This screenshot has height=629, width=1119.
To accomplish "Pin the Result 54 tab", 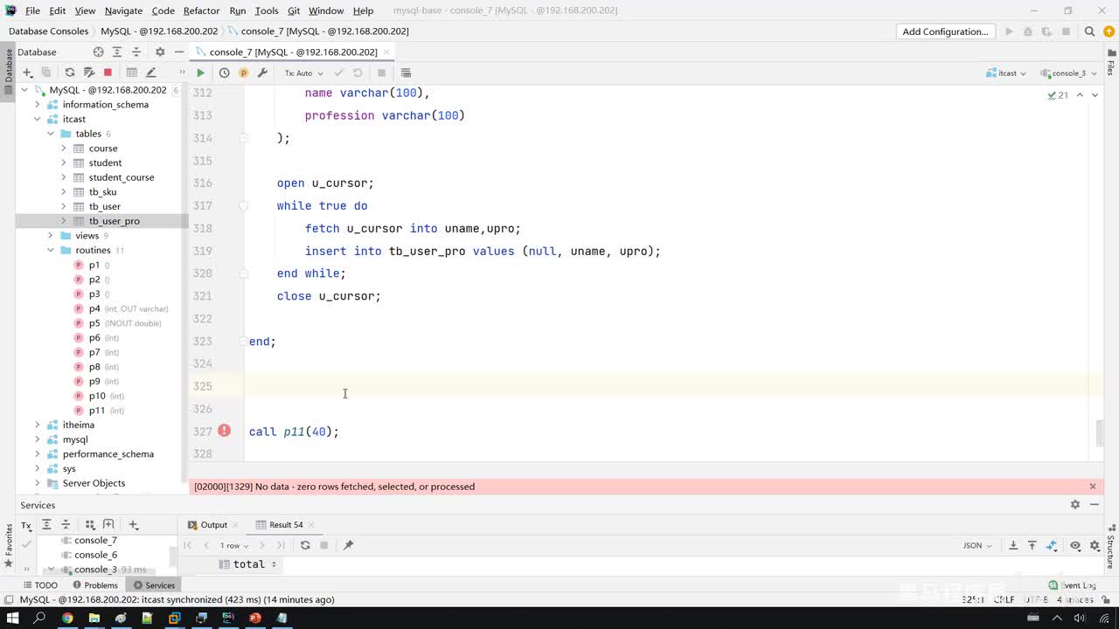I will 348,545.
